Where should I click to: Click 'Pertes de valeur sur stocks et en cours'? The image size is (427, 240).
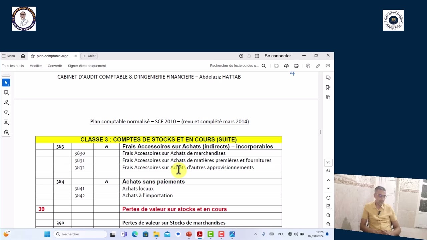[x=174, y=209]
